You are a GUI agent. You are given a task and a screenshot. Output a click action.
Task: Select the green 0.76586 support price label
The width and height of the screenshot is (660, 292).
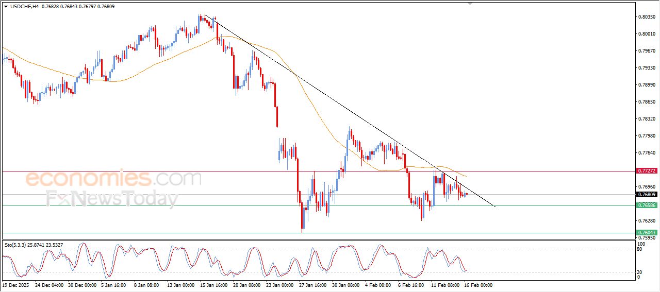(x=647, y=205)
